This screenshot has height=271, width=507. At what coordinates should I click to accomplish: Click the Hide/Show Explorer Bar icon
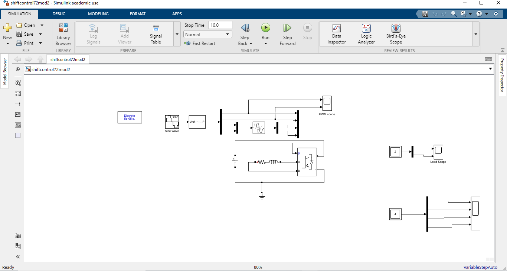pos(18,69)
